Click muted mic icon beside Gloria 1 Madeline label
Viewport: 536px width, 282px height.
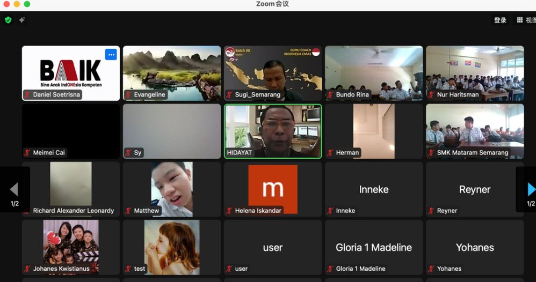point(330,269)
